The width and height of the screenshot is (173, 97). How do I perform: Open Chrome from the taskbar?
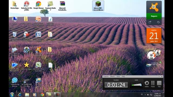(42, 95)
